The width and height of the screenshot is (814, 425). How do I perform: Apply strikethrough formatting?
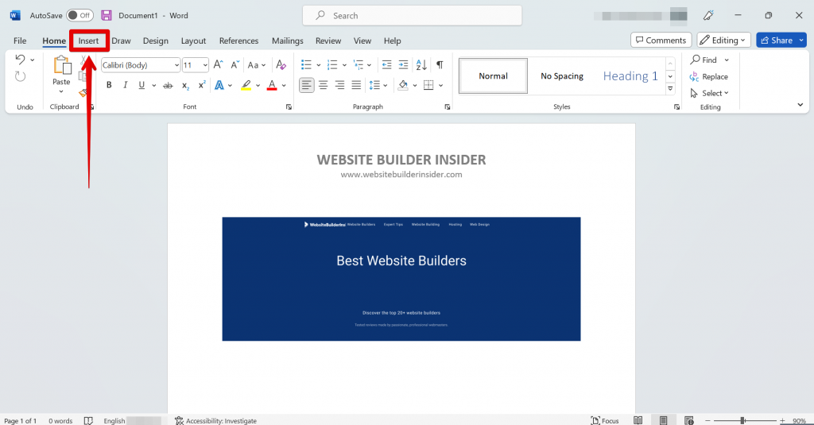(168, 85)
